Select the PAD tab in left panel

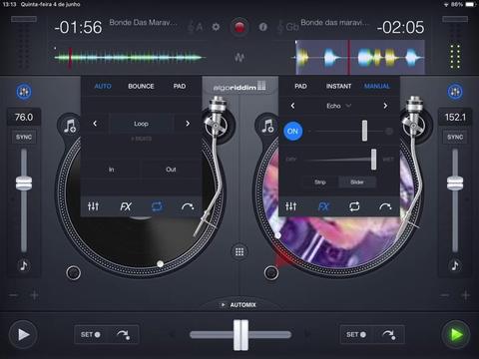point(180,86)
